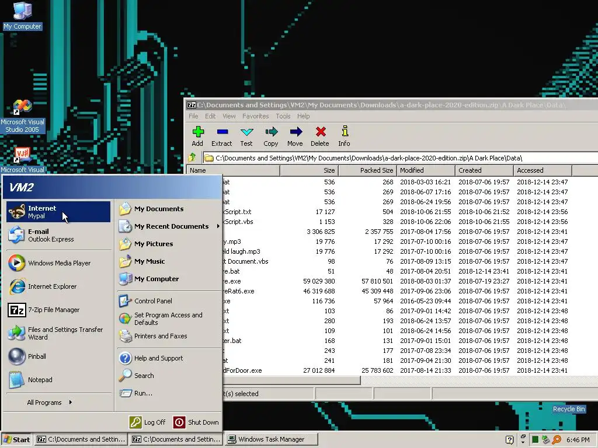The width and height of the screenshot is (598, 448).
Task: Sort file list by Size column
Action: pyautogui.click(x=310, y=171)
